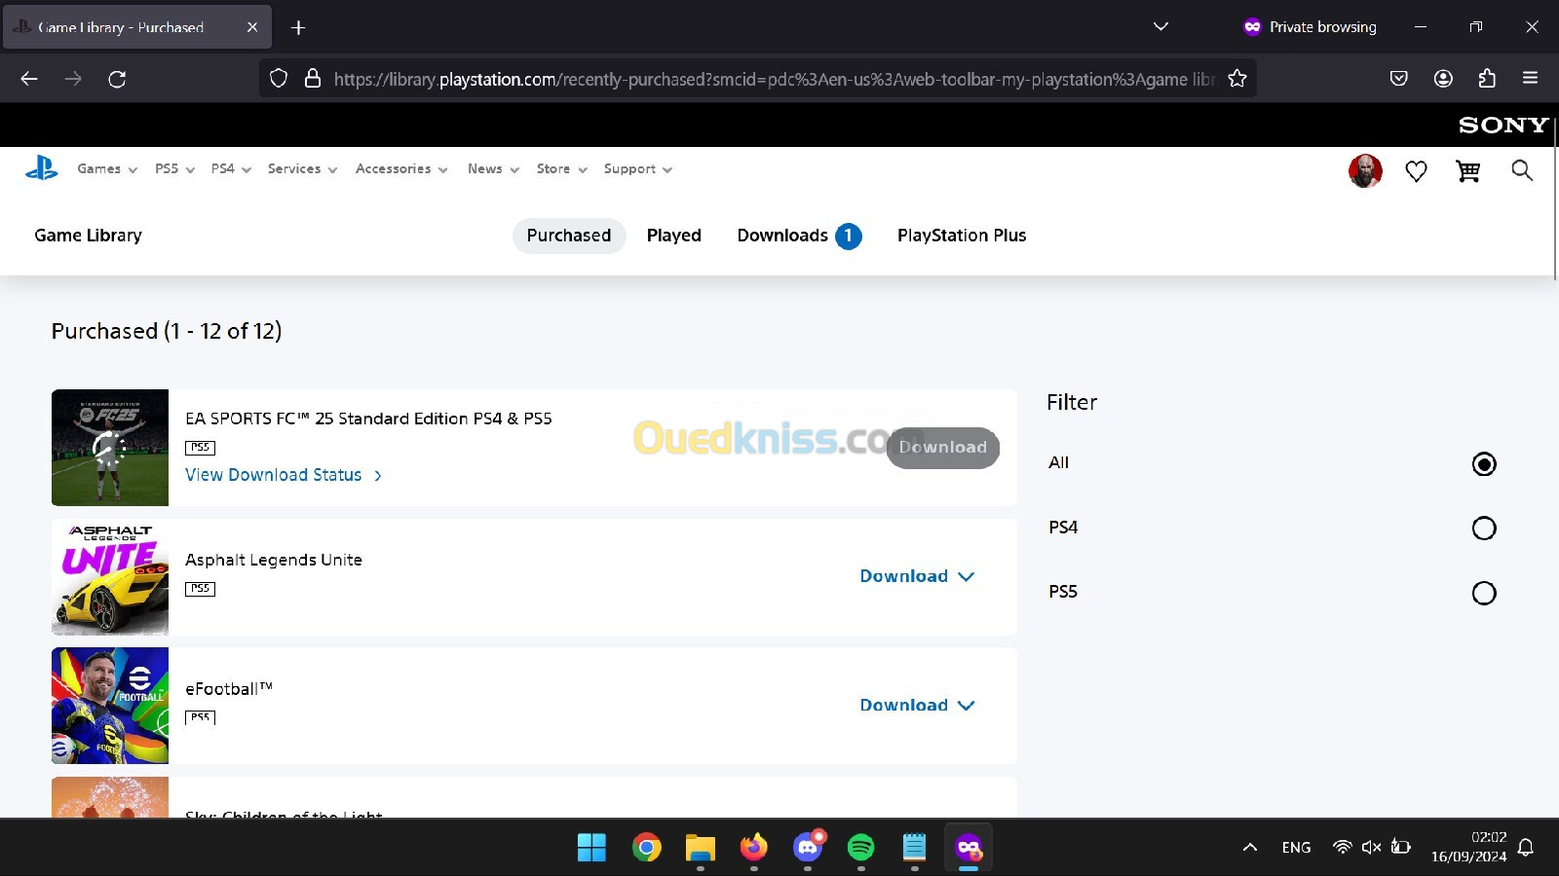The image size is (1559, 876).
Task: Open a new browser tab
Action: coord(298,27)
